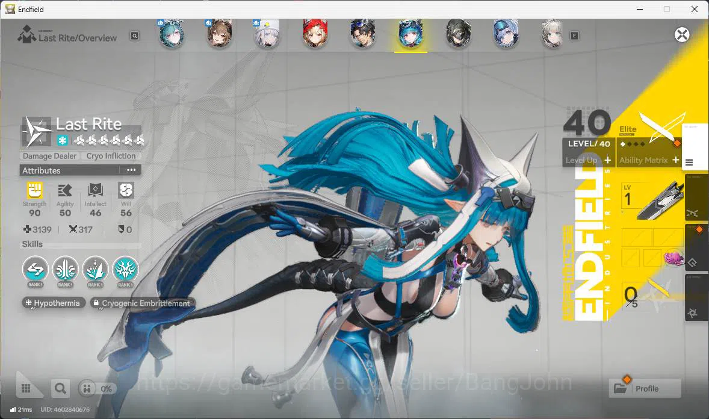The width and height of the screenshot is (709, 419).
Task: Open the swap-arrows basic attack skill
Action: tap(36, 270)
